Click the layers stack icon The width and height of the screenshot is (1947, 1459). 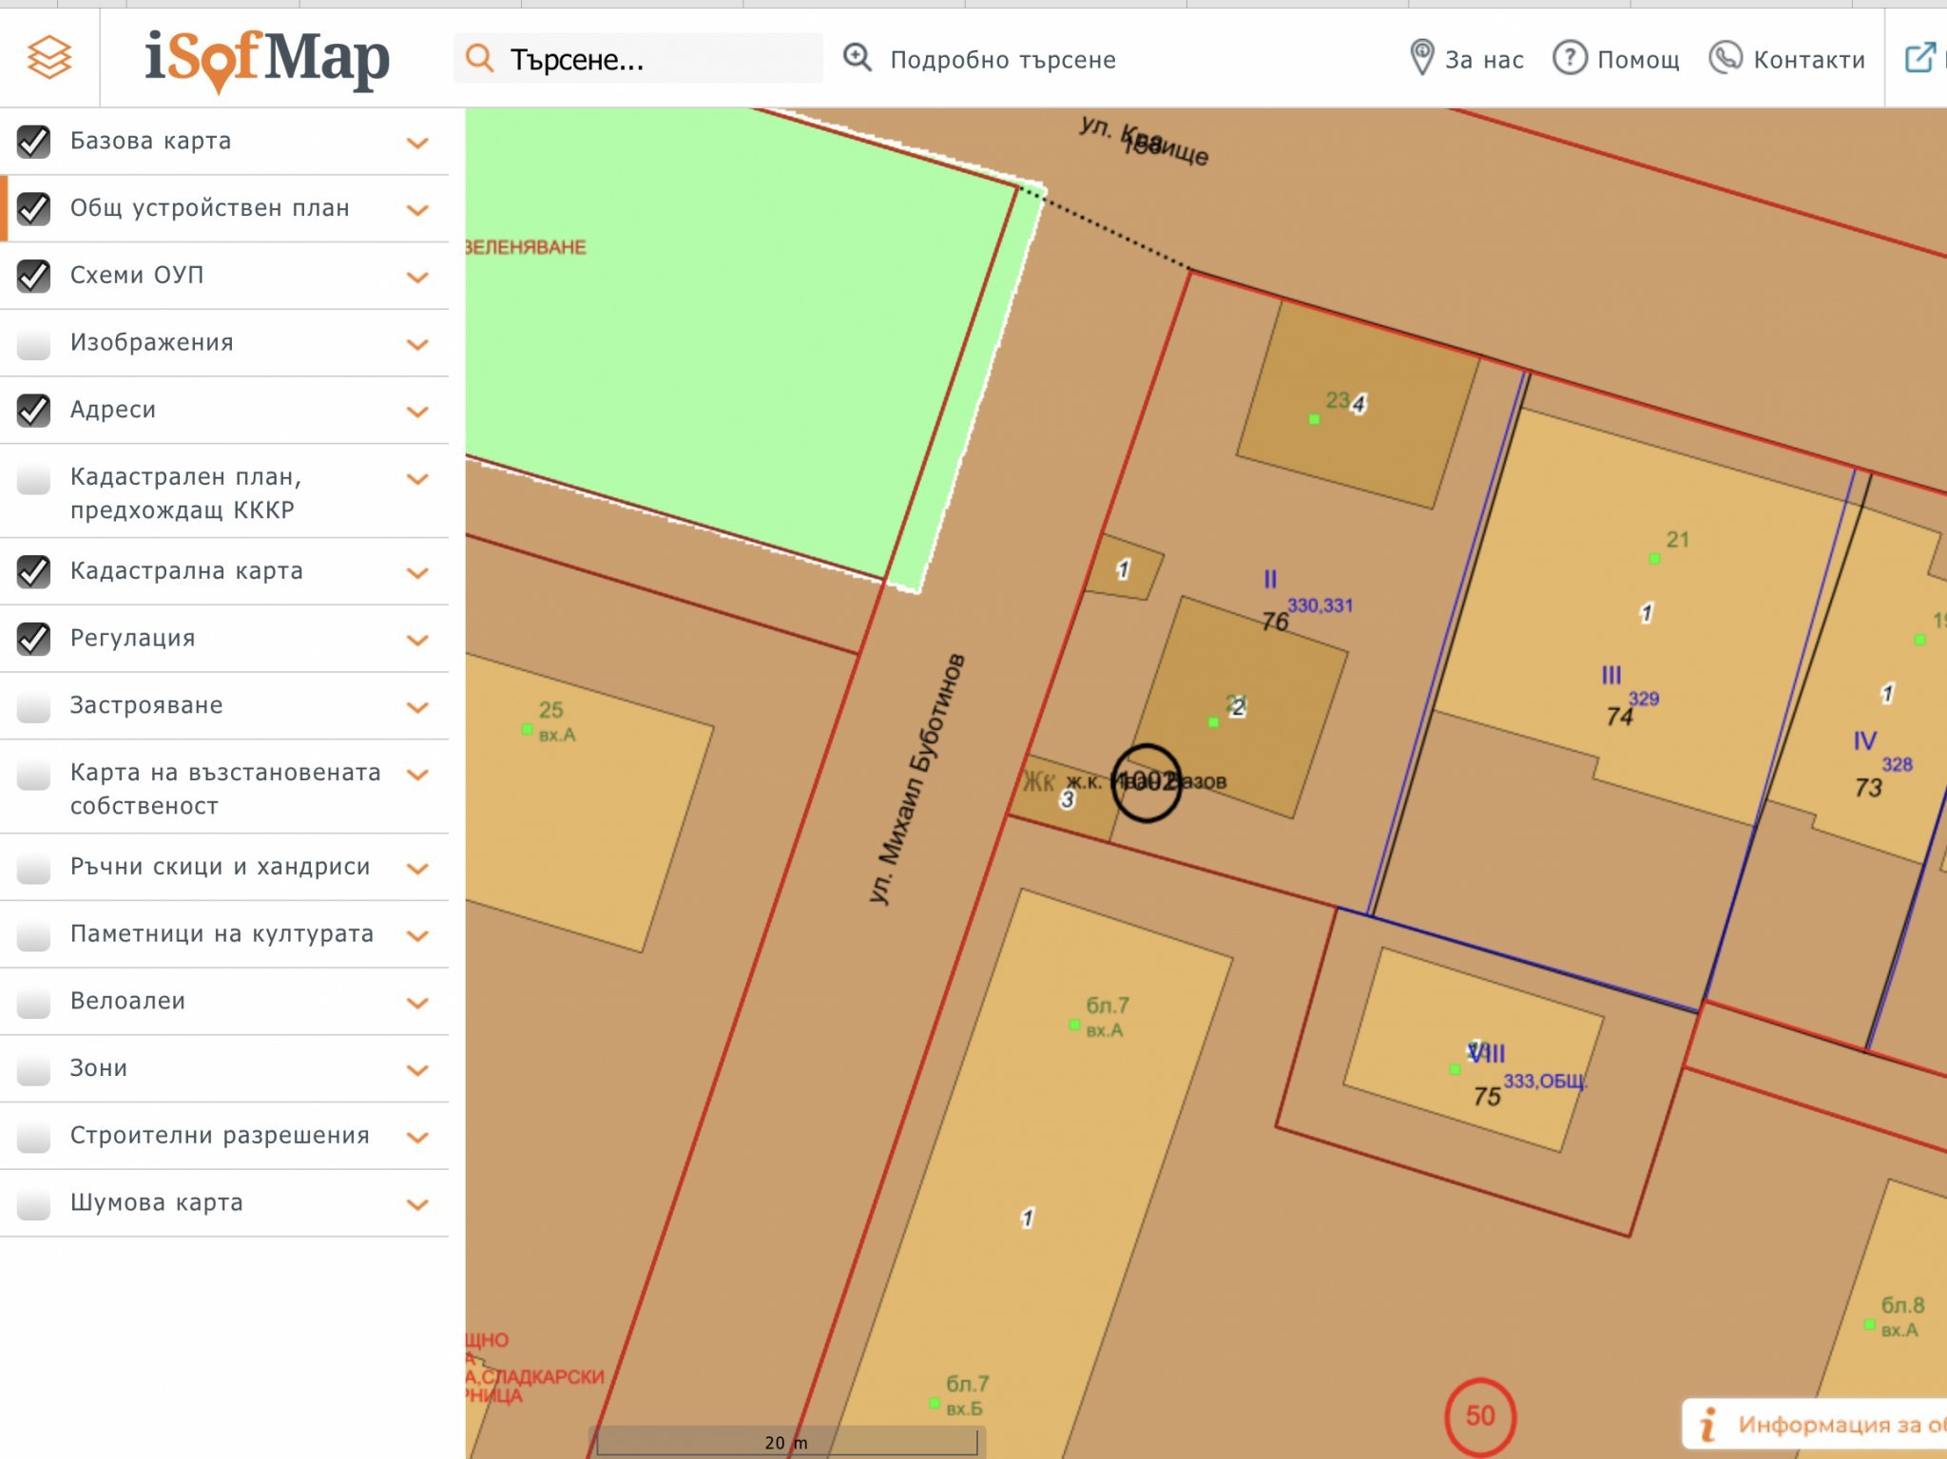(x=49, y=58)
